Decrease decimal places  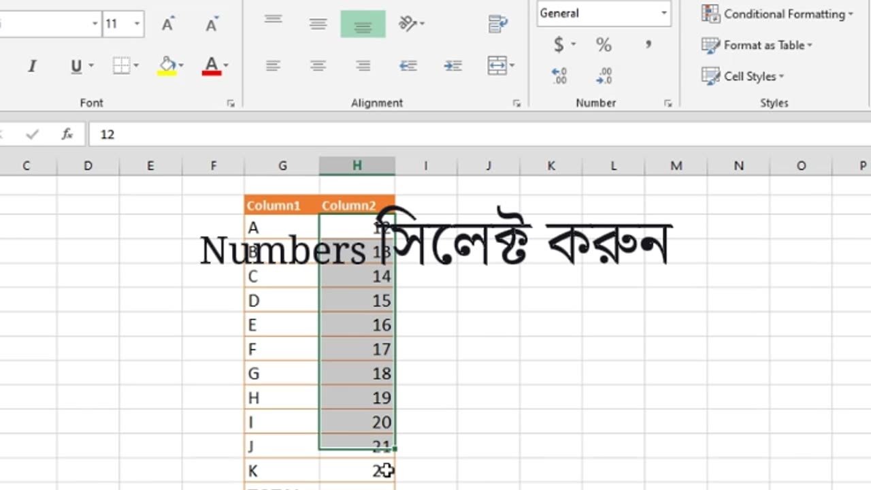tap(604, 76)
